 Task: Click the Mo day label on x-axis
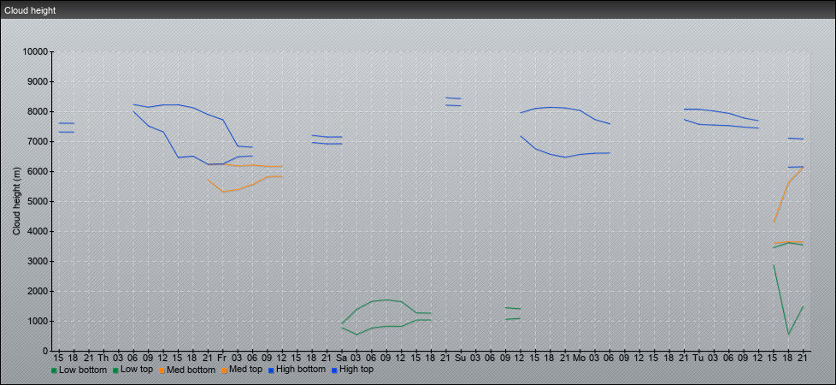click(x=580, y=358)
